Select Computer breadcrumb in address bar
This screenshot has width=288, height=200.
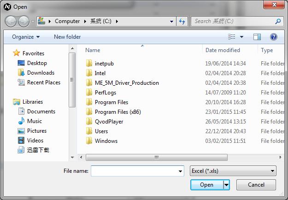[x=67, y=21]
